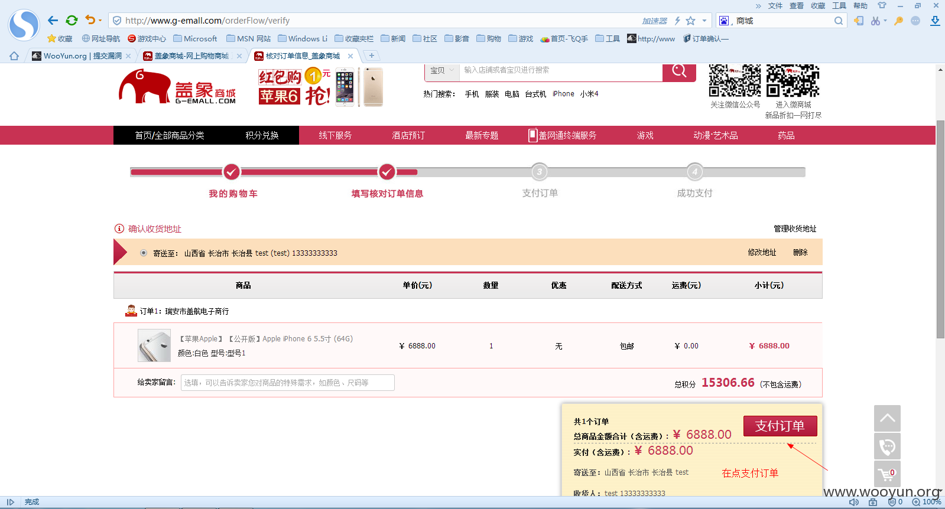Click 修改地址 link
Image resolution: width=945 pixels, height=509 pixels.
pyautogui.click(x=762, y=252)
